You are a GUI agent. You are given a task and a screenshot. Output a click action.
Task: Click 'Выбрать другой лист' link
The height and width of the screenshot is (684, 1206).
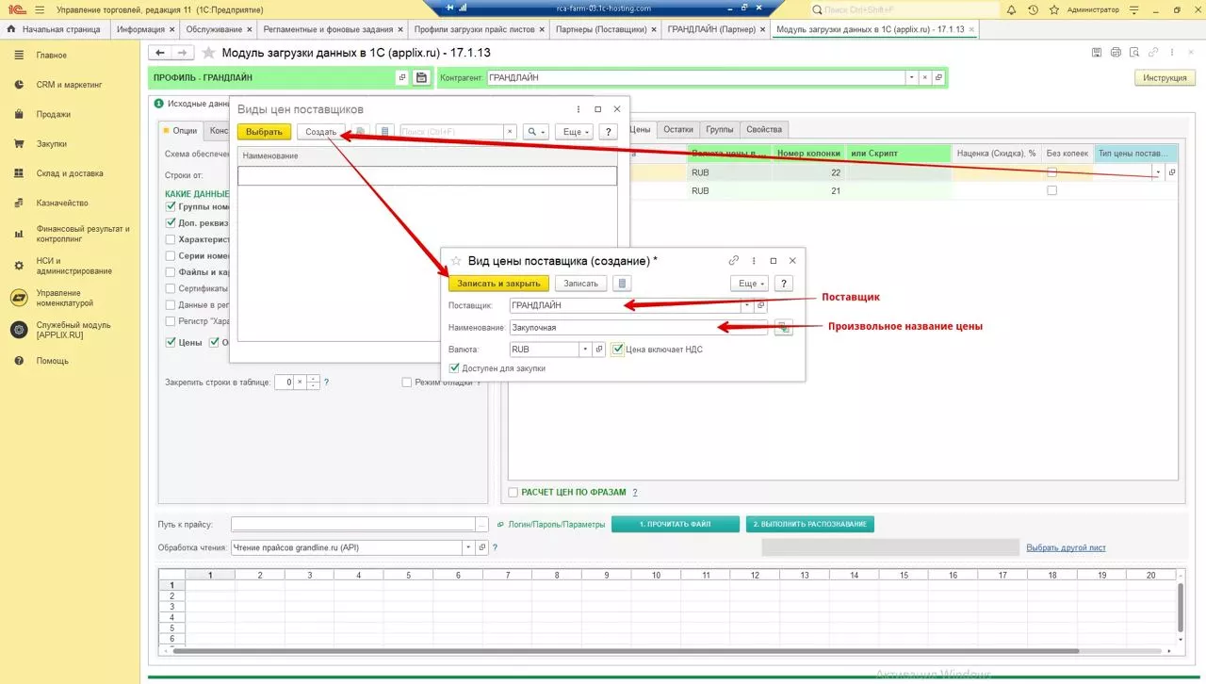[x=1066, y=547]
